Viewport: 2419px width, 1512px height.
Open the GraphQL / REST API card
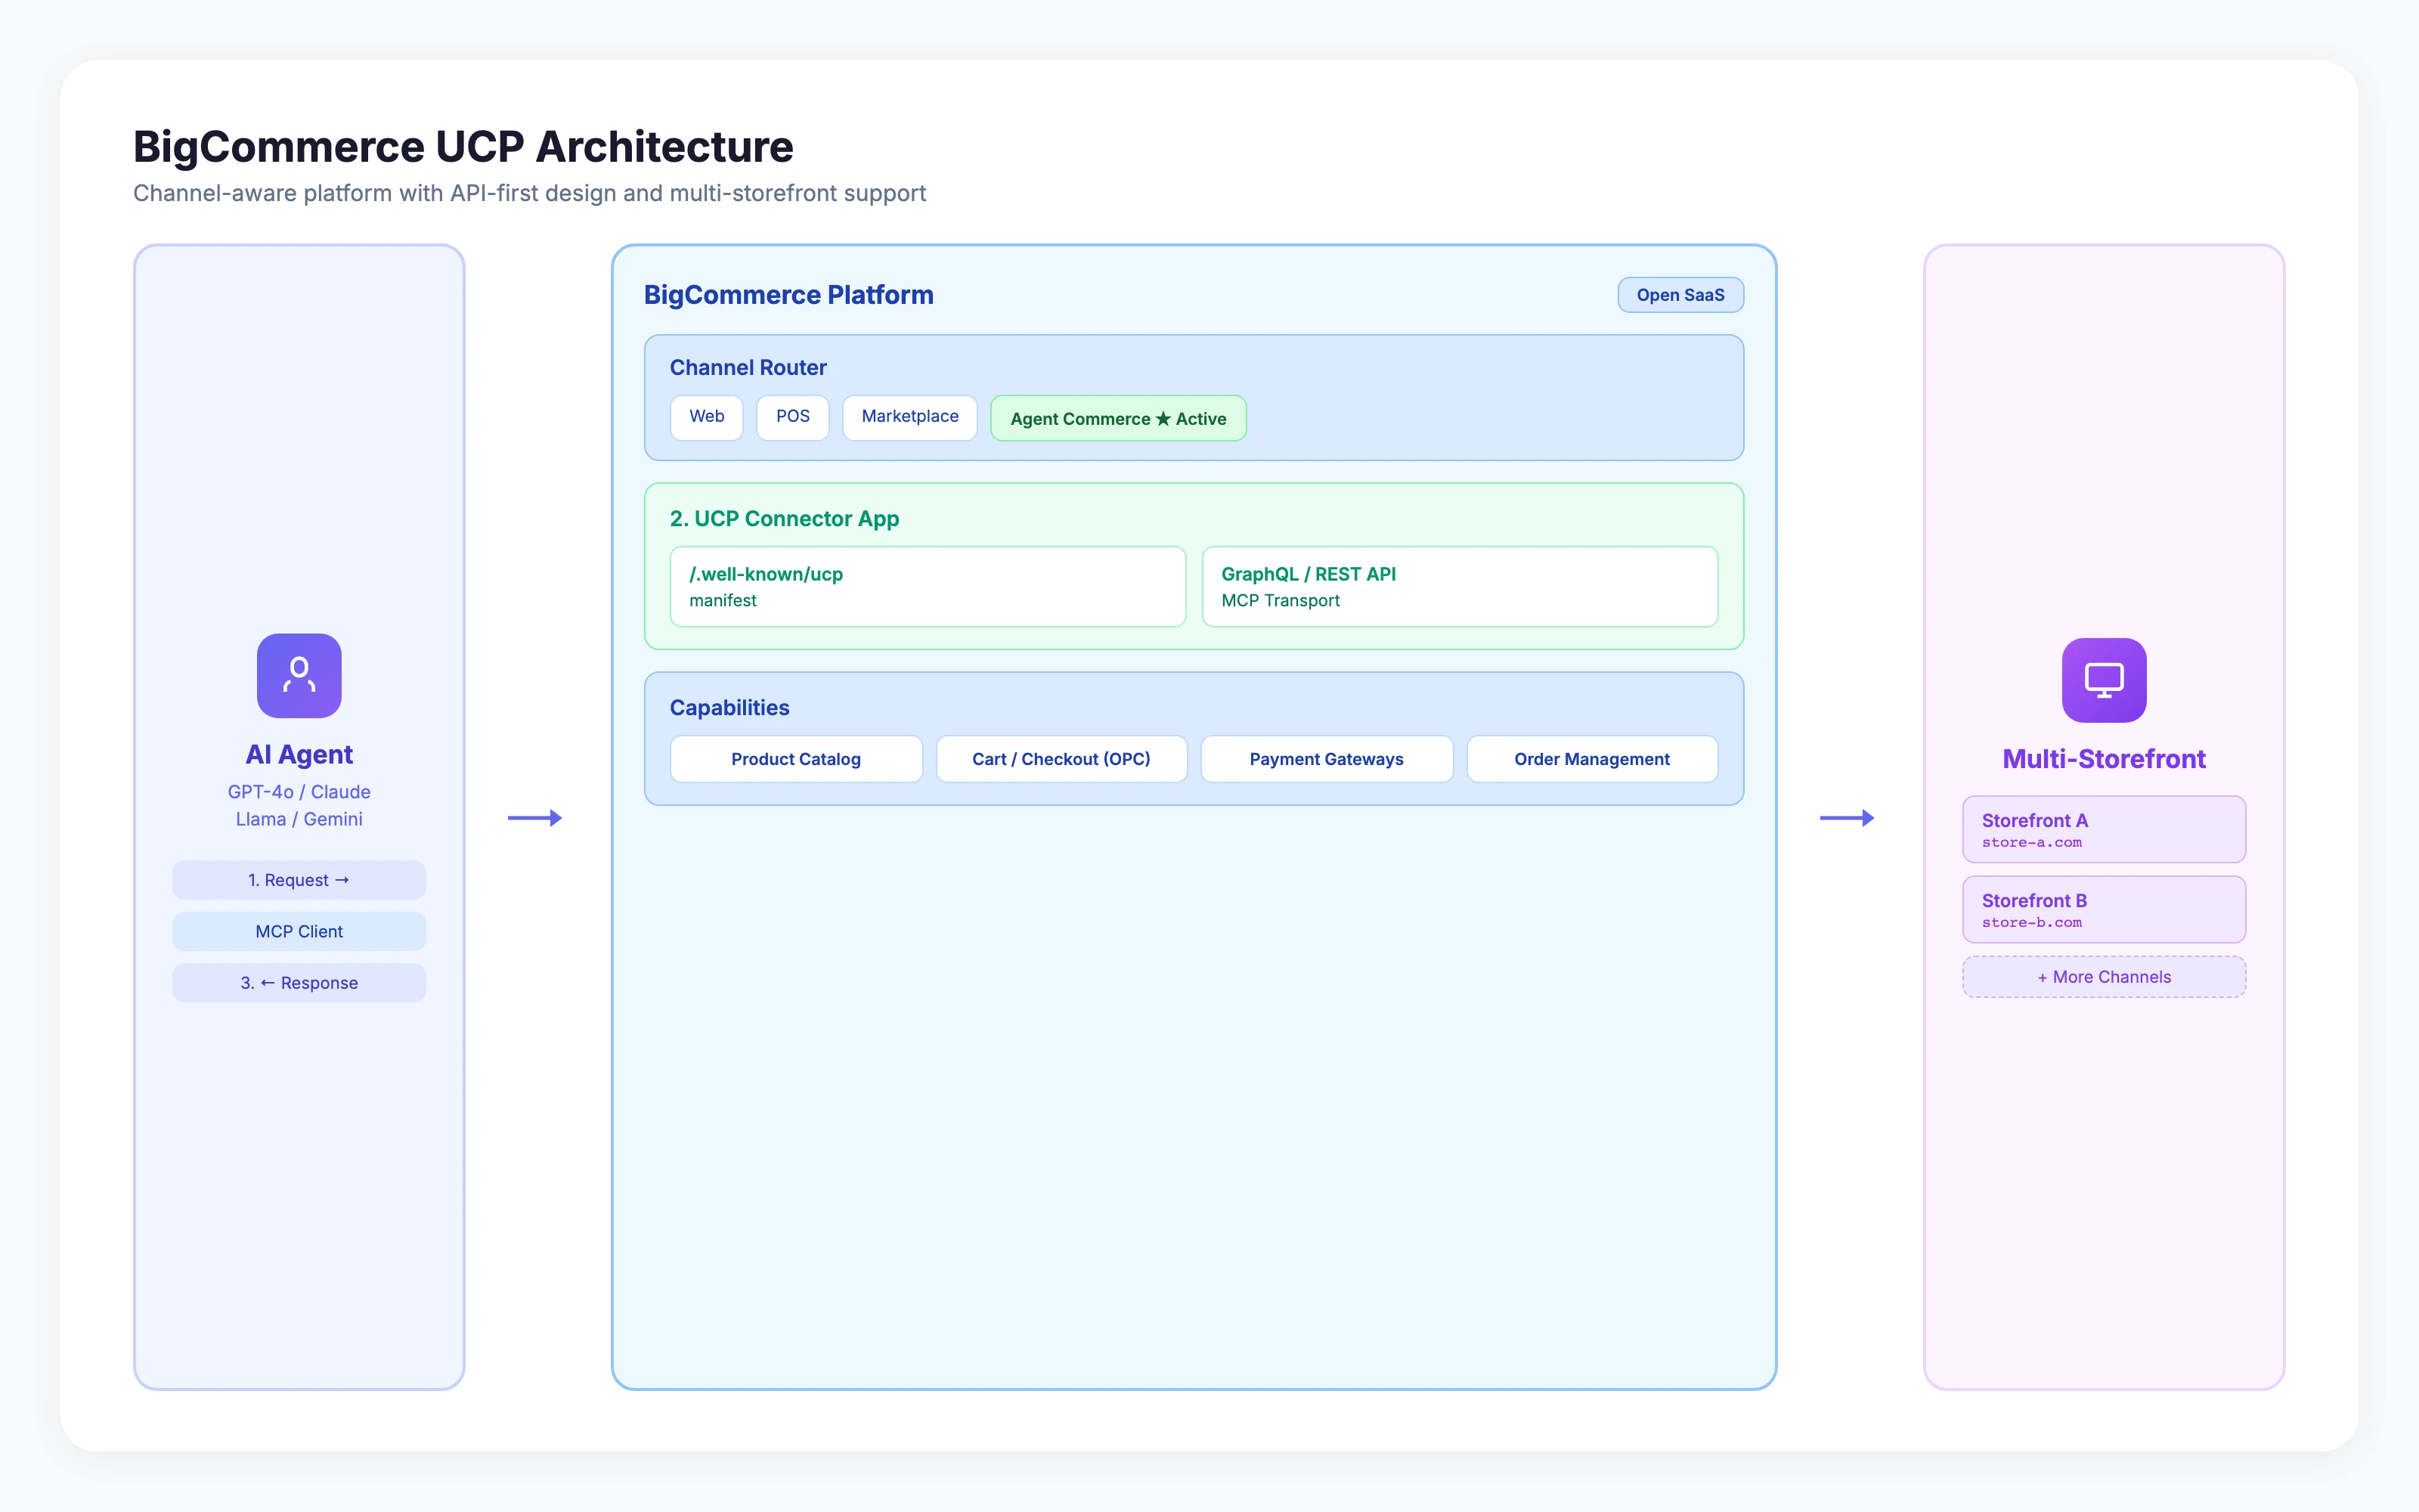click(1460, 587)
